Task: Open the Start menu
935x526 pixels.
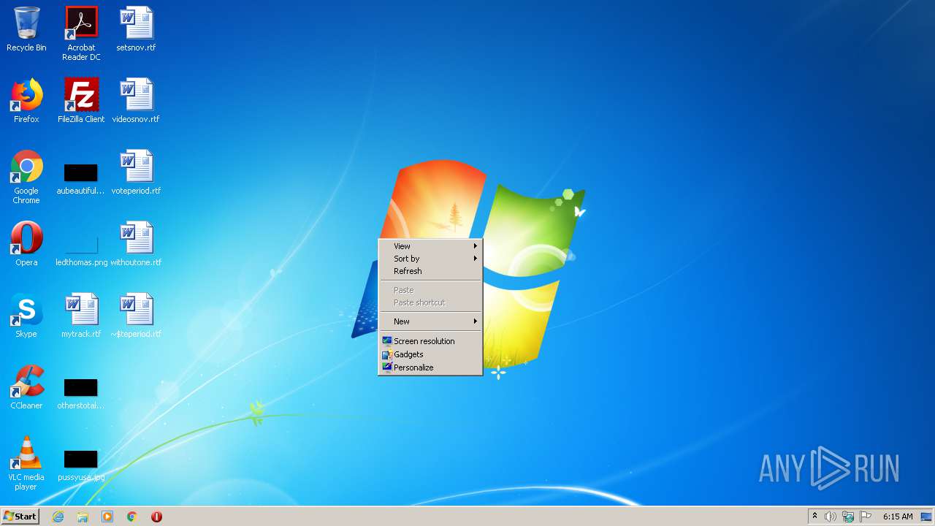Action: pos(20,517)
